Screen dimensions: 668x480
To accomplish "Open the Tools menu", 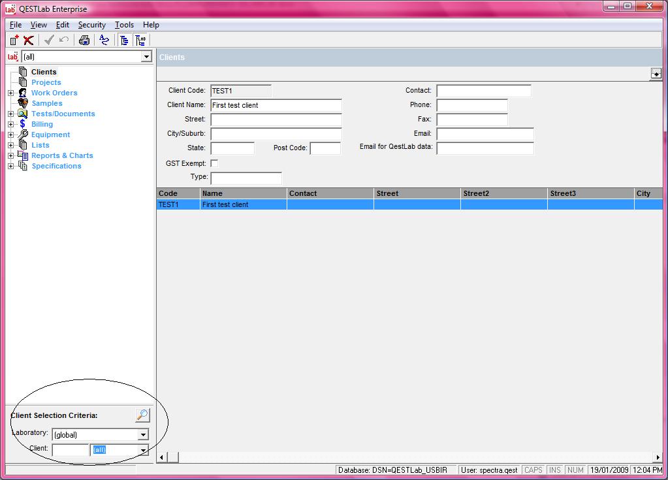I will [124, 25].
